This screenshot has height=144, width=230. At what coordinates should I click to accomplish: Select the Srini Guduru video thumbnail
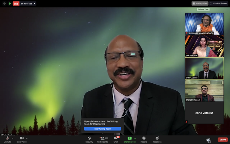204,68
